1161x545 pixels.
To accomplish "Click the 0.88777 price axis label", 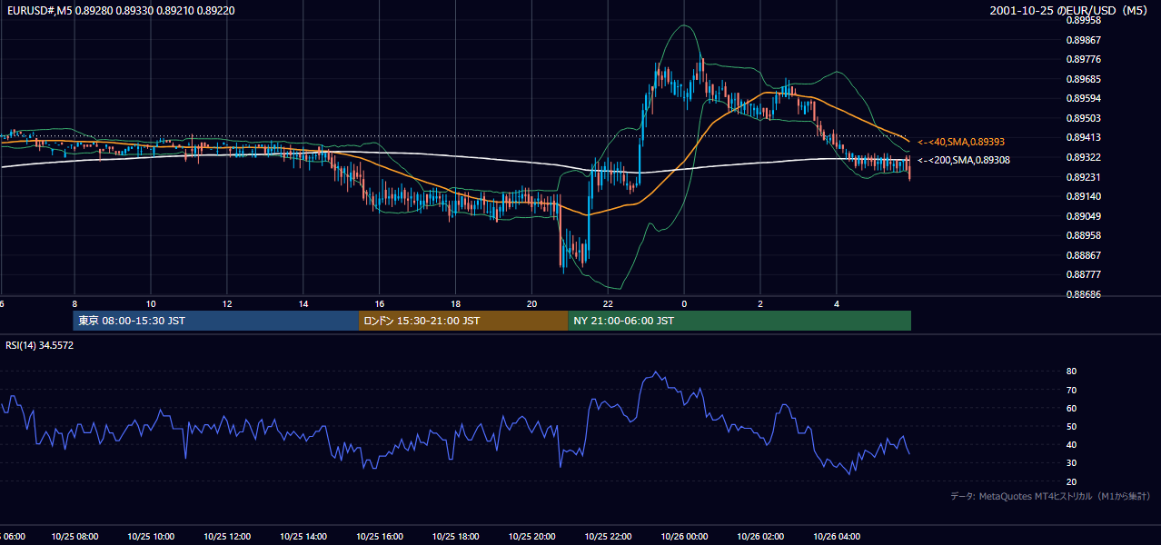I will 1083,274.
